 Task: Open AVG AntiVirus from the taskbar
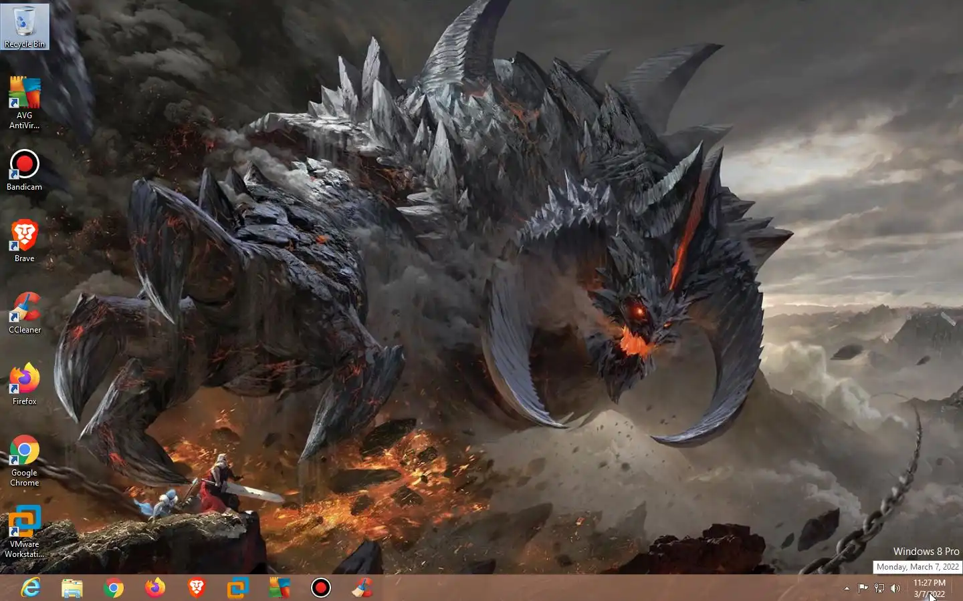point(280,588)
